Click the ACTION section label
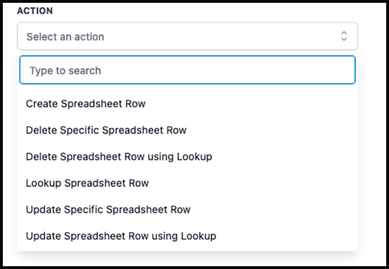The height and width of the screenshot is (269, 389). [35, 11]
